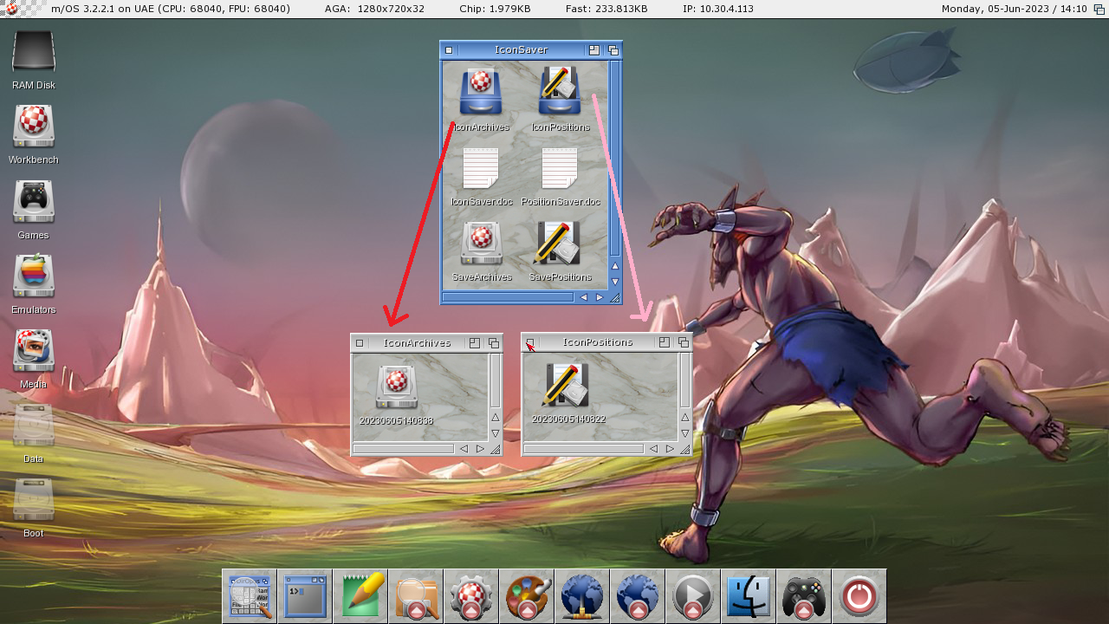Click the globe with network cable dock icon
The width and height of the screenshot is (1109, 624).
582,596
